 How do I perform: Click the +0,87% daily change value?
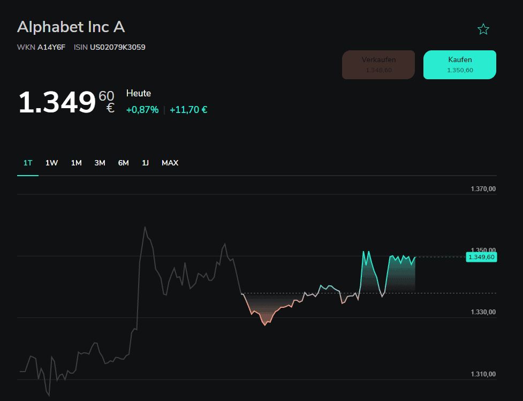(142, 110)
